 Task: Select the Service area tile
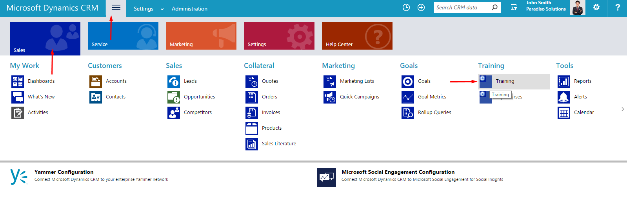coord(123,36)
